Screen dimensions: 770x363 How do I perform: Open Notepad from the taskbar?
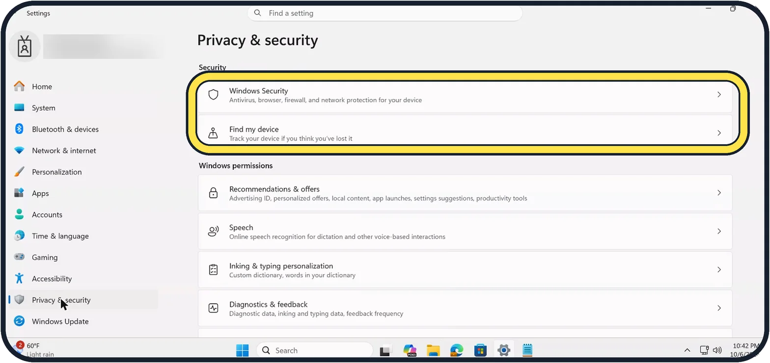point(527,350)
